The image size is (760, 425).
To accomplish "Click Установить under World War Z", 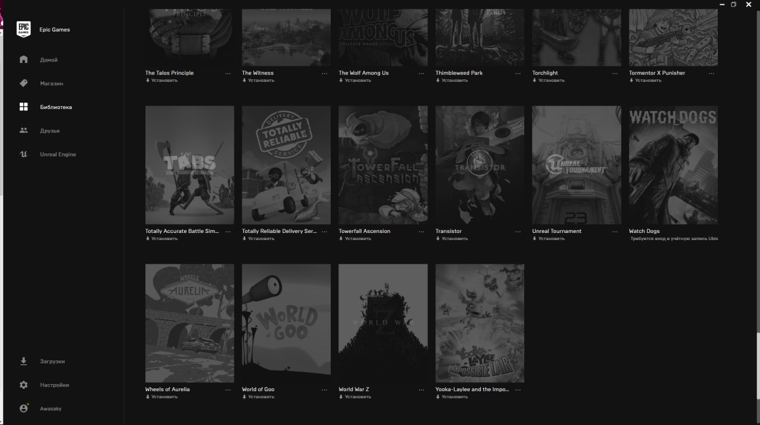I will 355,397.
